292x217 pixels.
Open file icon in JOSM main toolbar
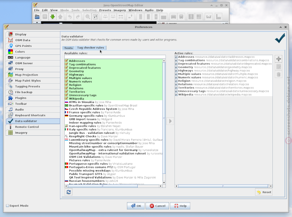tap(37, 17)
